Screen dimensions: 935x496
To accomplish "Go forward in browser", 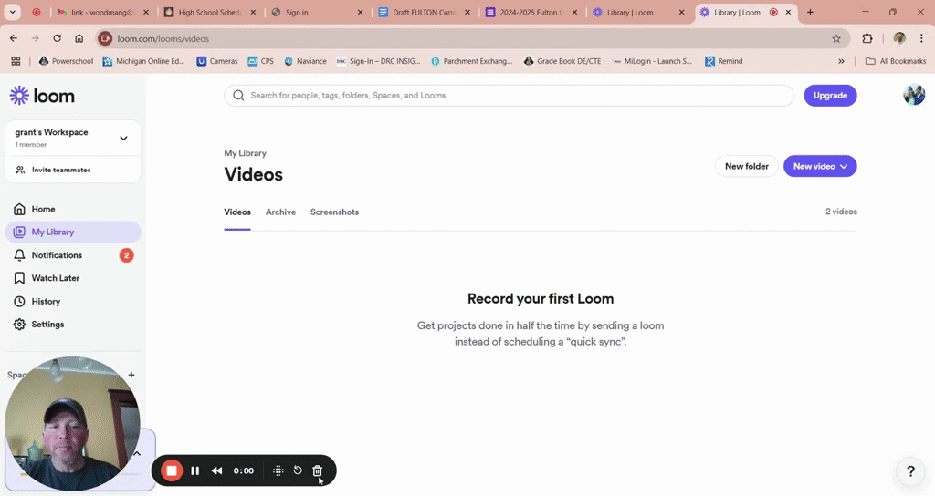I will tap(36, 38).
